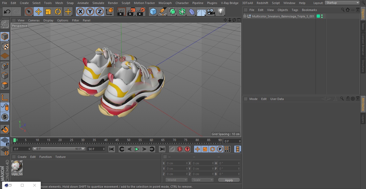
Task: Toggle Enable Snap magnet icon
Action: point(5,129)
